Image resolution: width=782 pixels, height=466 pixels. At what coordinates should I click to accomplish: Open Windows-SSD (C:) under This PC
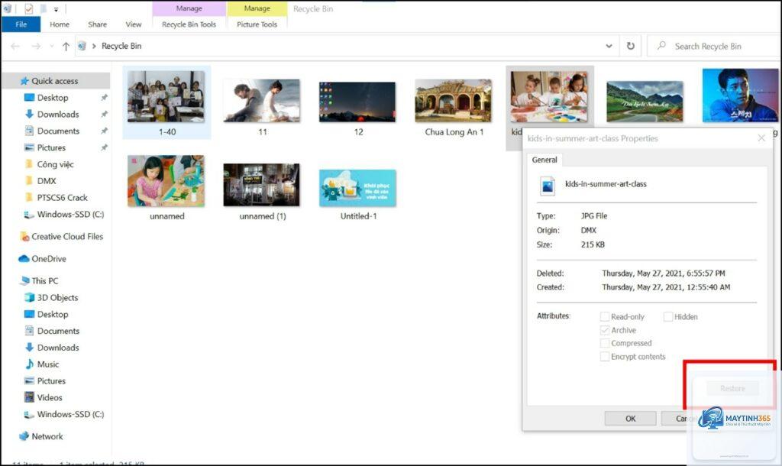click(70, 415)
